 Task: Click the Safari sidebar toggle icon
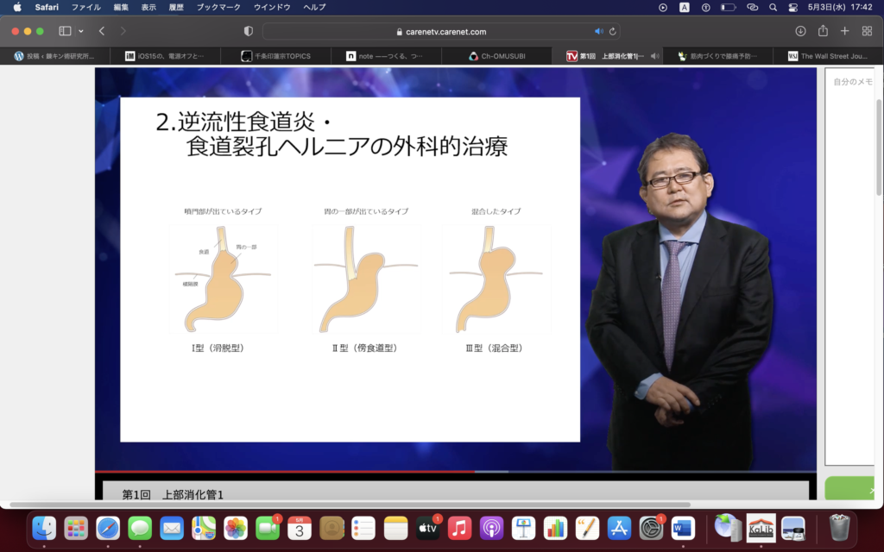(x=65, y=31)
